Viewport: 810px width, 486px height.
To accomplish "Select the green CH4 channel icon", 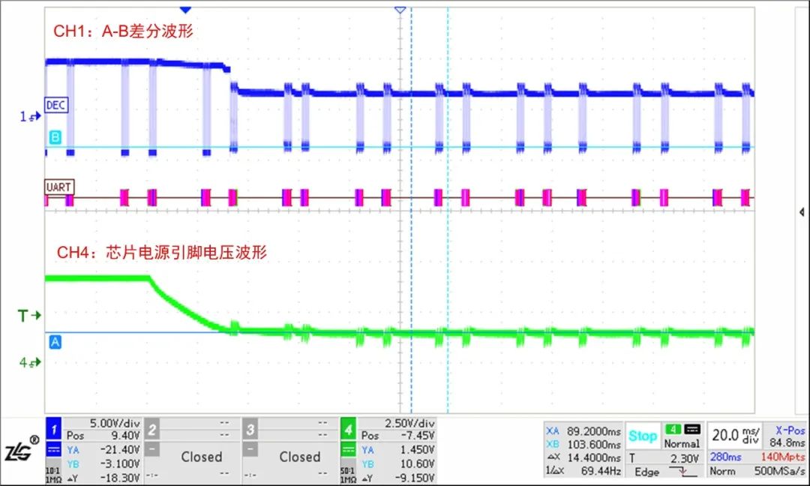I will click(349, 430).
